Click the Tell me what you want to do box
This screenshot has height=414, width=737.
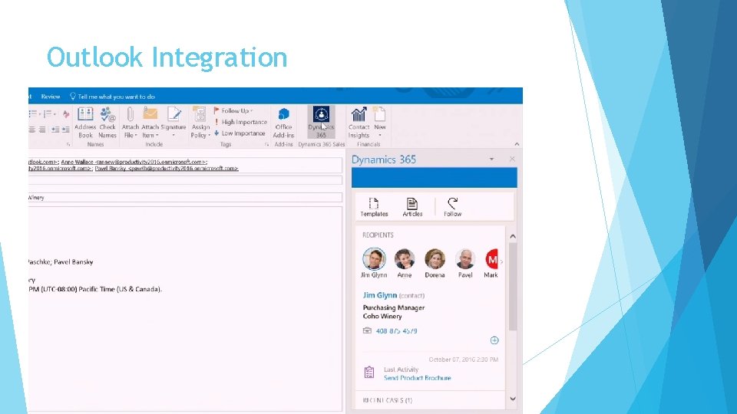112,97
